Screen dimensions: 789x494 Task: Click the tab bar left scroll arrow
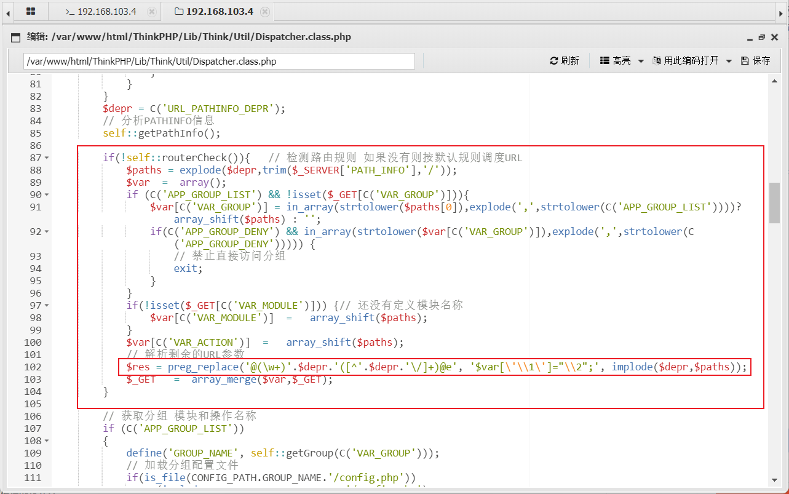tap(7, 12)
